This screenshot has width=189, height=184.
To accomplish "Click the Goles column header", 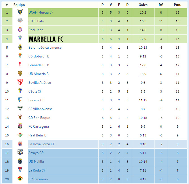I will pyautogui.click(x=143, y=5).
